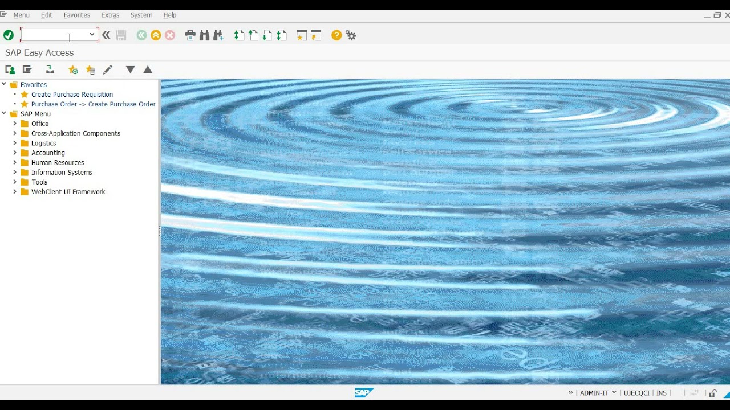This screenshot has height=410, width=730.
Task: Click the Save floppy disk icon
Action: click(121, 35)
